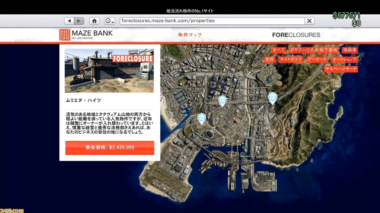Filter properties by クラブハウス

click(x=302, y=50)
